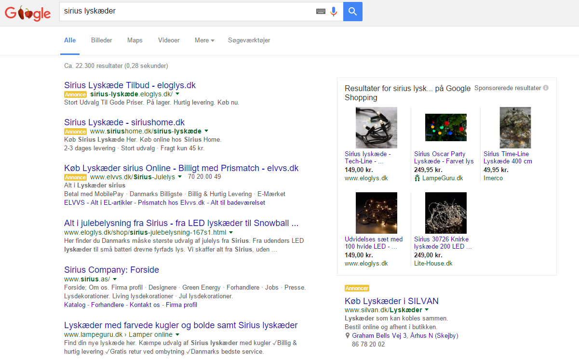Viewport: 579px width, 359px height.
Task: Click the Sirius Time-Line Lyskæde product image
Action: coord(515,127)
